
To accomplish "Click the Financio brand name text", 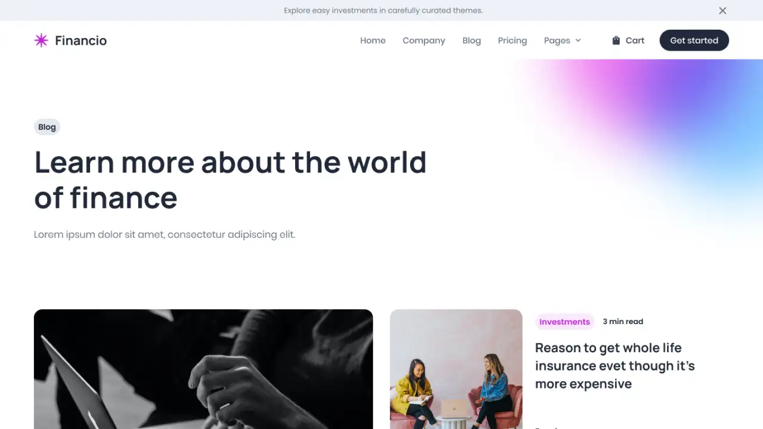I will 80,41.
